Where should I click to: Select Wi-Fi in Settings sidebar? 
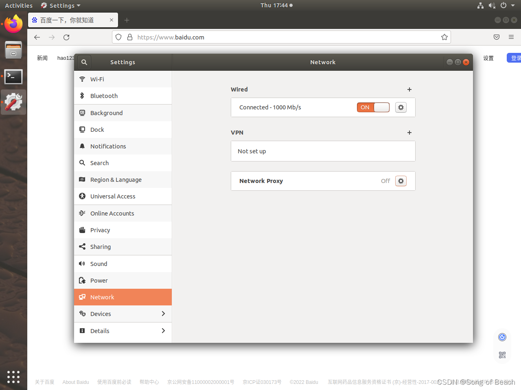123,79
